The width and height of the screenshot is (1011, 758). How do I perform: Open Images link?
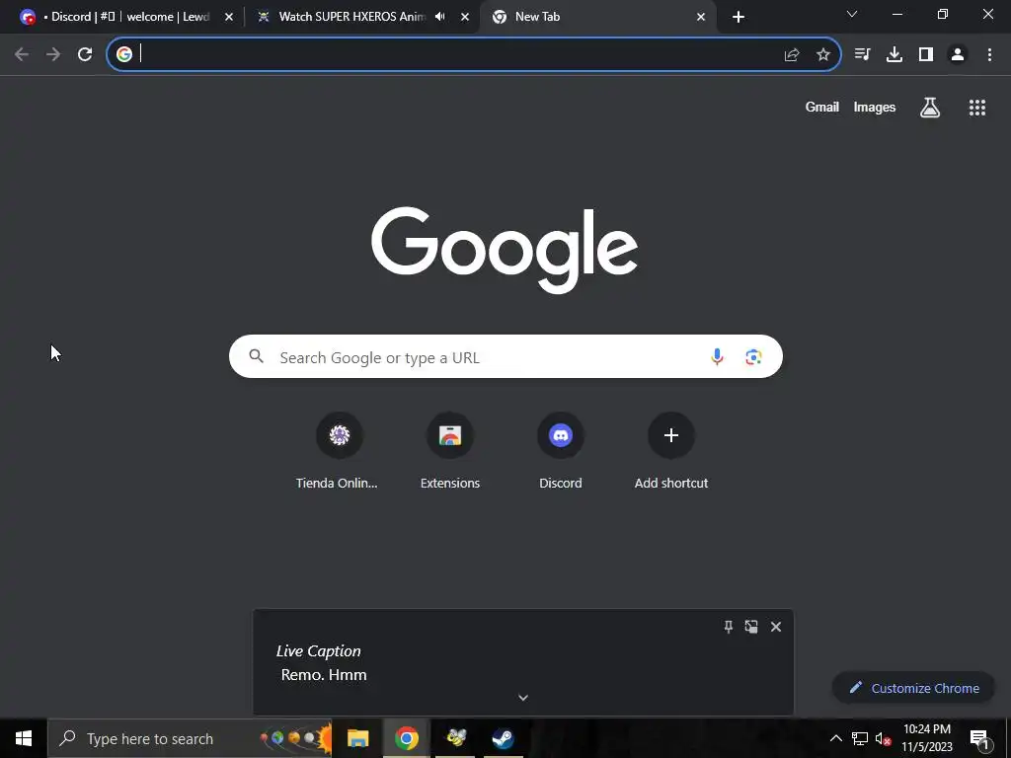[875, 107]
